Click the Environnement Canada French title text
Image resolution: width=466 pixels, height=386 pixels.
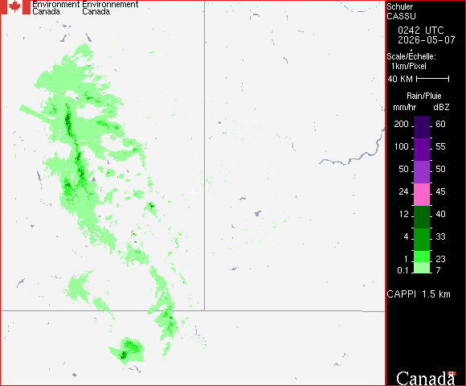tap(110, 8)
